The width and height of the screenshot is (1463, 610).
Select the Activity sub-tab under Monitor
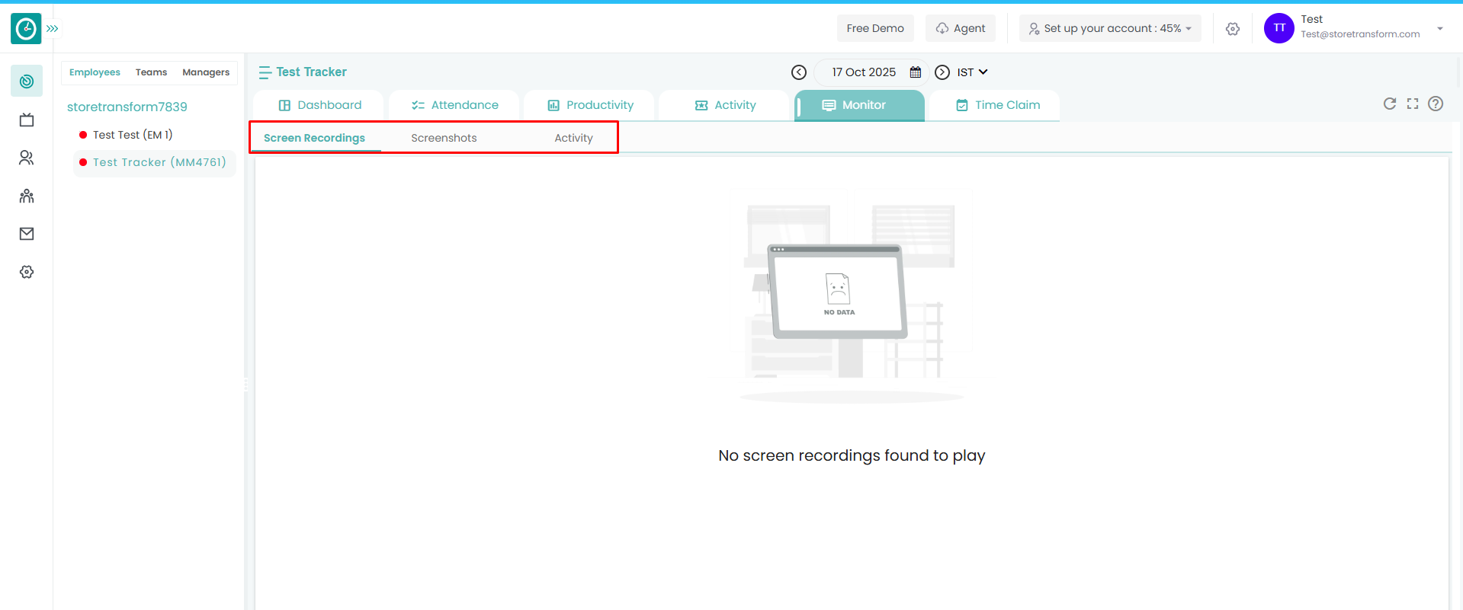point(573,138)
